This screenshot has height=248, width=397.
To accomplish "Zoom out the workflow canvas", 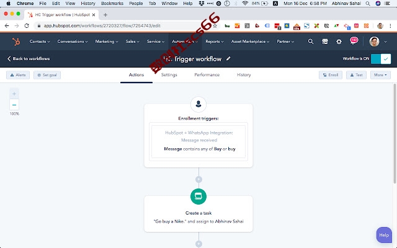I will pyautogui.click(x=14, y=105).
